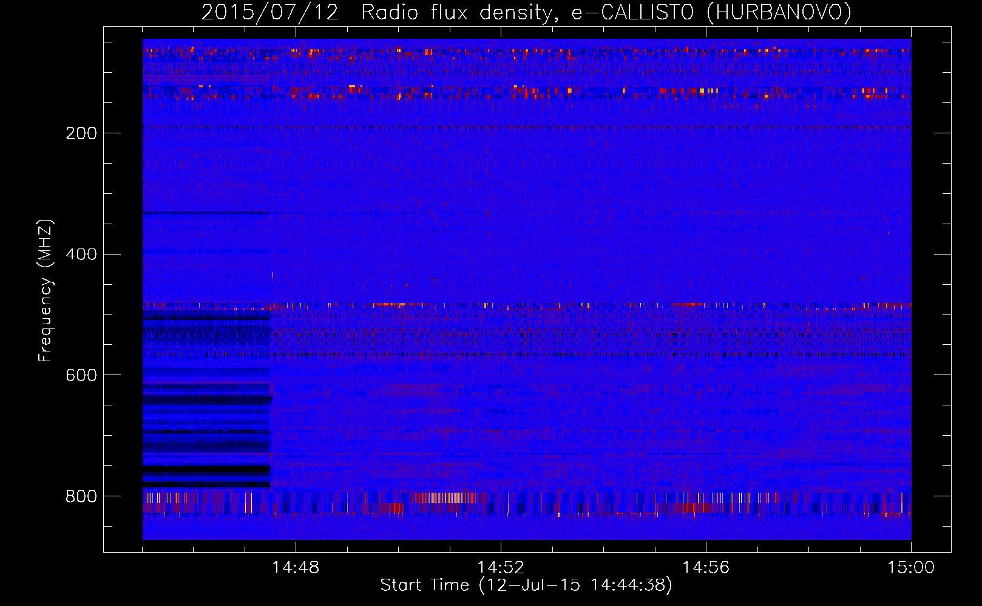Click the "Start Time (12-Jul-15 14:44:38)" label
Viewport: 982px width, 606px height.
[526, 585]
